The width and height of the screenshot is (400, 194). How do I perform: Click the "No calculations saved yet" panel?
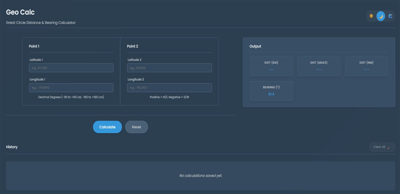tap(201, 176)
